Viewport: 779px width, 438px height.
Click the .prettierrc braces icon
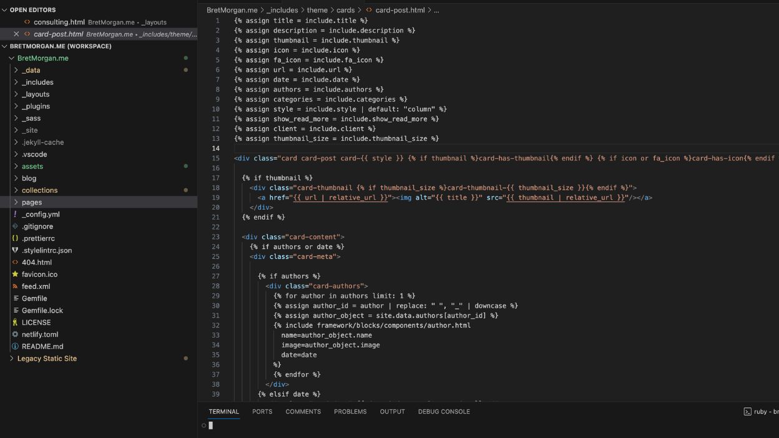14,238
